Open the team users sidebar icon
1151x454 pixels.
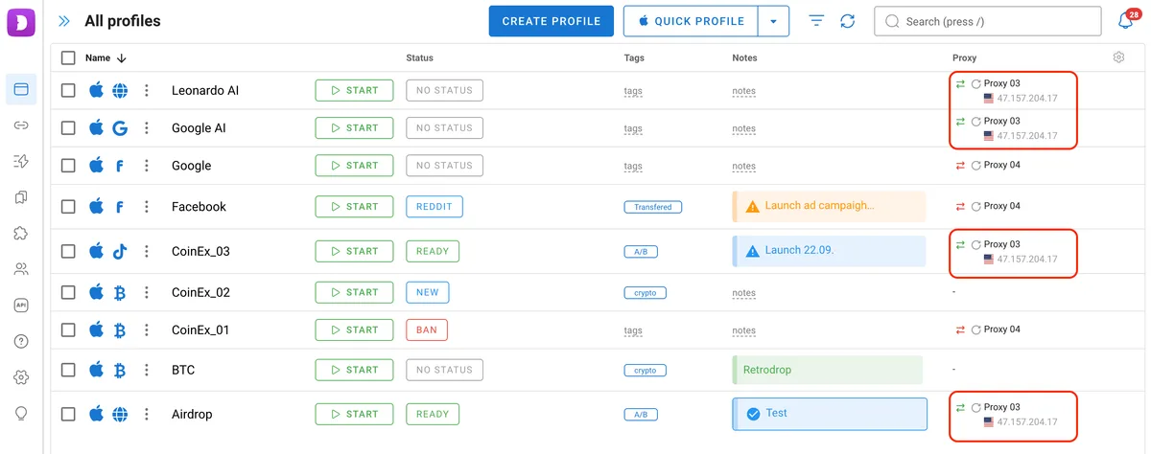pos(21,269)
